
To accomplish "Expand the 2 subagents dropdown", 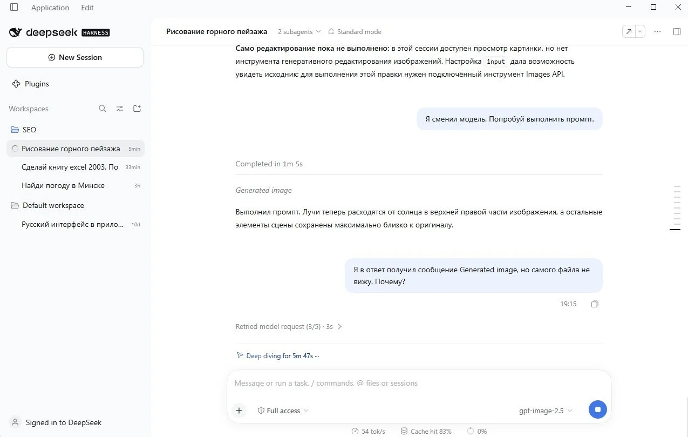I will point(299,32).
